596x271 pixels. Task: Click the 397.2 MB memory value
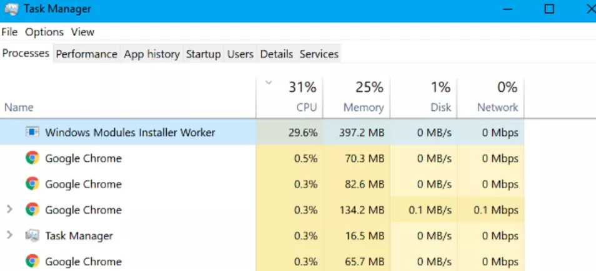(x=362, y=133)
